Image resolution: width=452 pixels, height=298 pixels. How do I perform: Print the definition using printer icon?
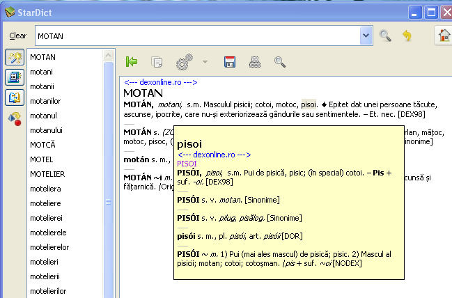point(255,62)
